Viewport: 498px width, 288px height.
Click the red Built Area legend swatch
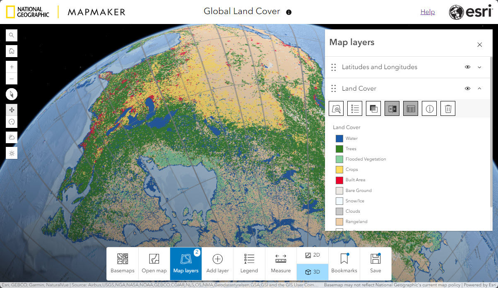coord(339,180)
